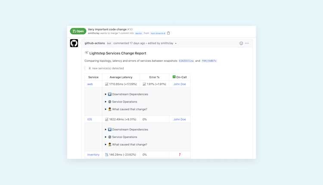The image size is (323, 185).
Task: Click the inventory error value 0%
Action: coord(145,155)
